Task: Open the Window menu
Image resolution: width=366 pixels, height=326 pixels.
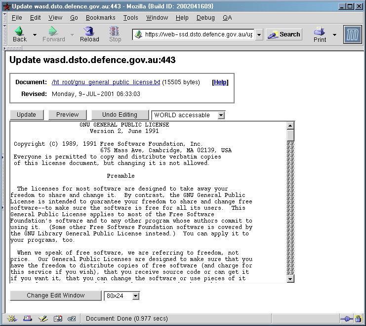Action: (157, 18)
